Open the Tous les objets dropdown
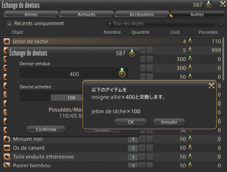Screen dimensions: 227x172 coord(161,24)
